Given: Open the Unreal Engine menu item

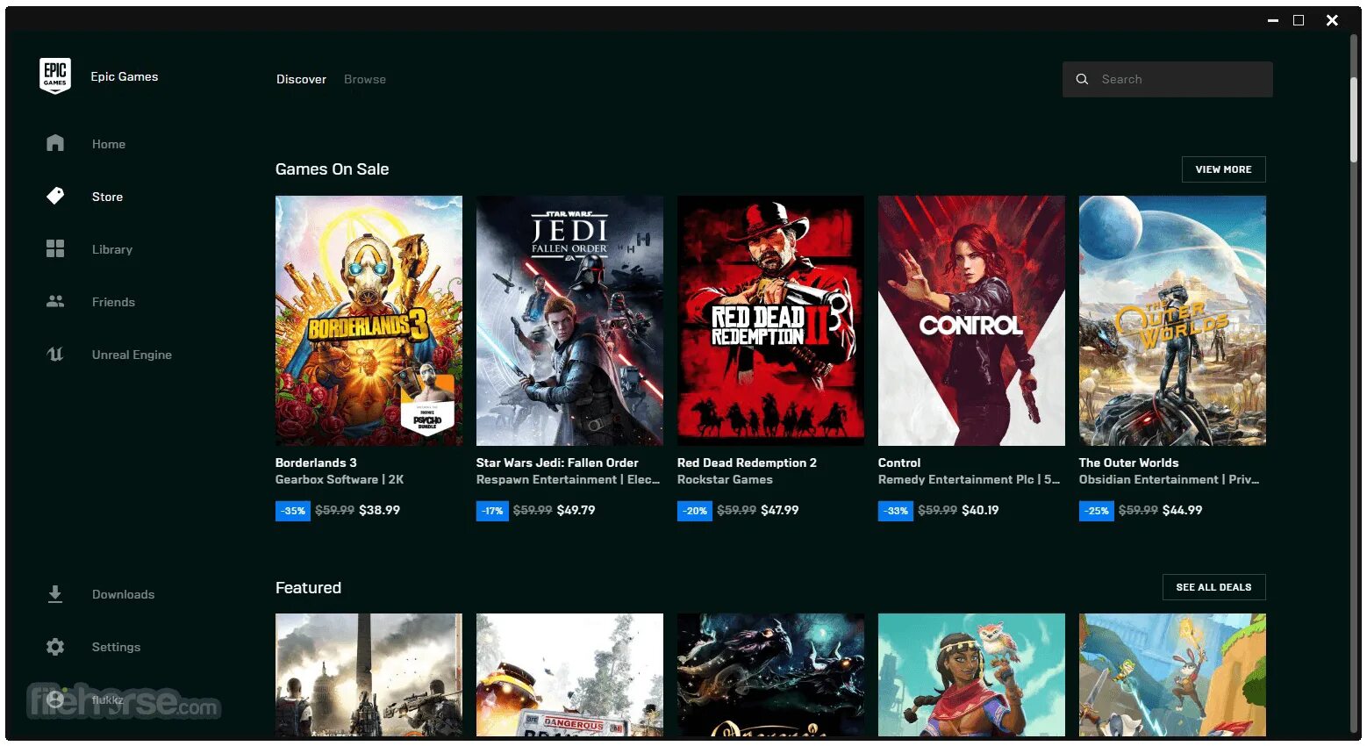Looking at the screenshot, I should [x=132, y=355].
